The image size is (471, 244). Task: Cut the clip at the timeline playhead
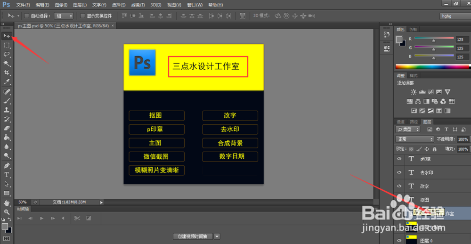(77, 218)
